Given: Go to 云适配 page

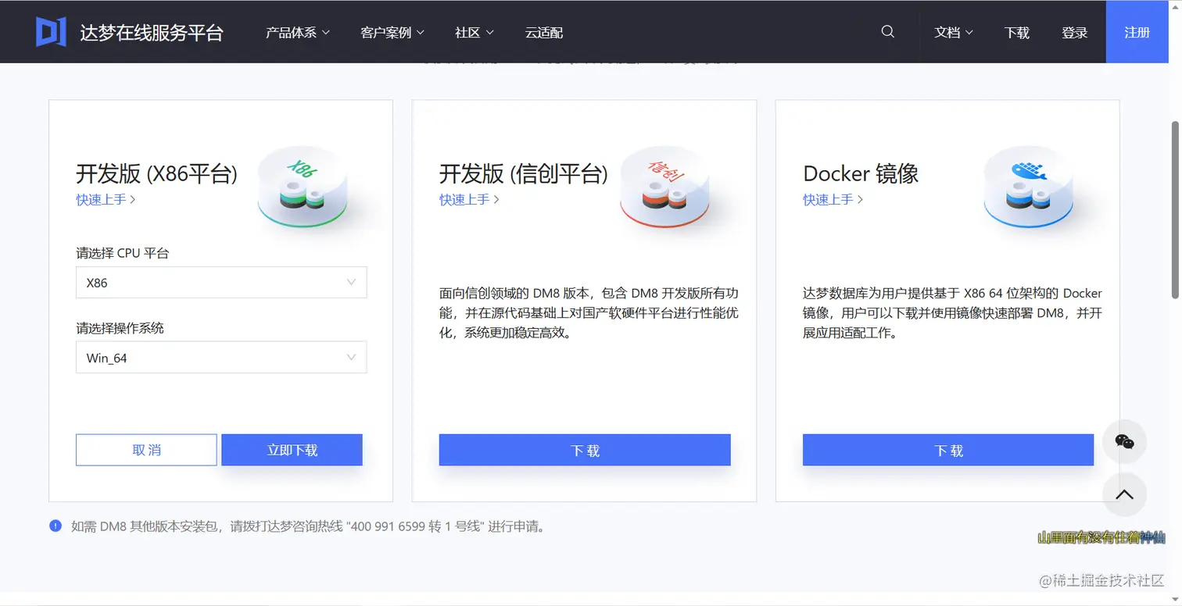Looking at the screenshot, I should pyautogui.click(x=544, y=33).
